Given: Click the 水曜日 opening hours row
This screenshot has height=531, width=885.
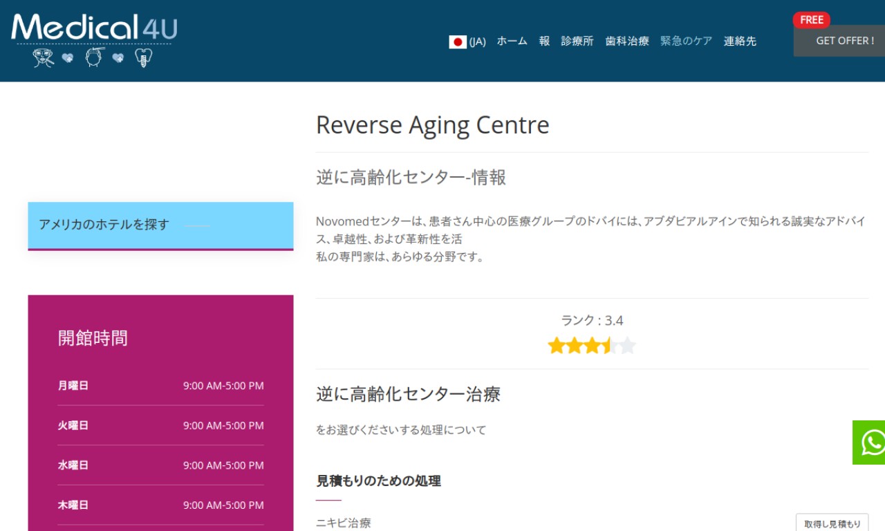Looking at the screenshot, I should [161, 465].
